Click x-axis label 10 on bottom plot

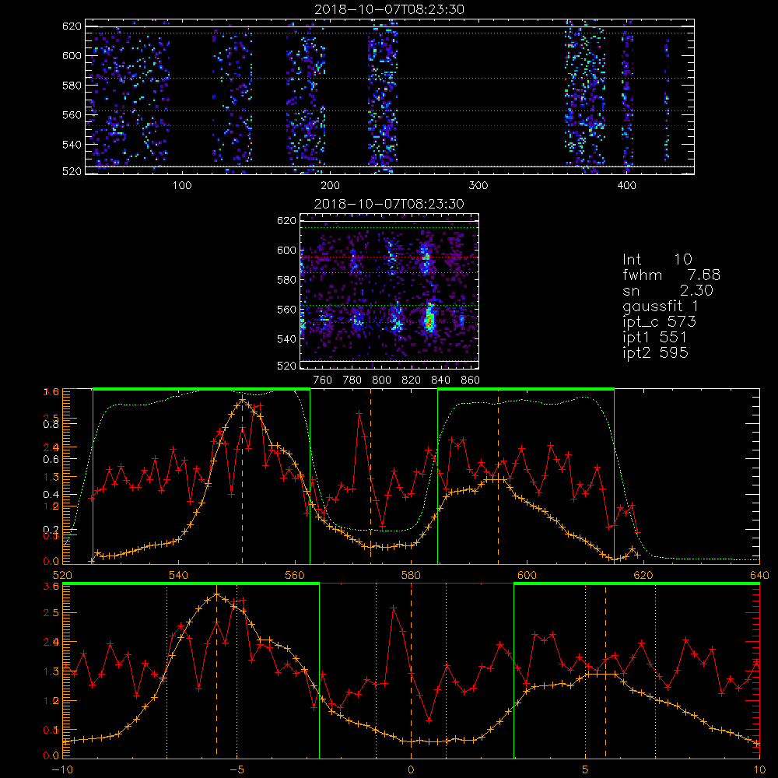pyautogui.click(x=759, y=769)
